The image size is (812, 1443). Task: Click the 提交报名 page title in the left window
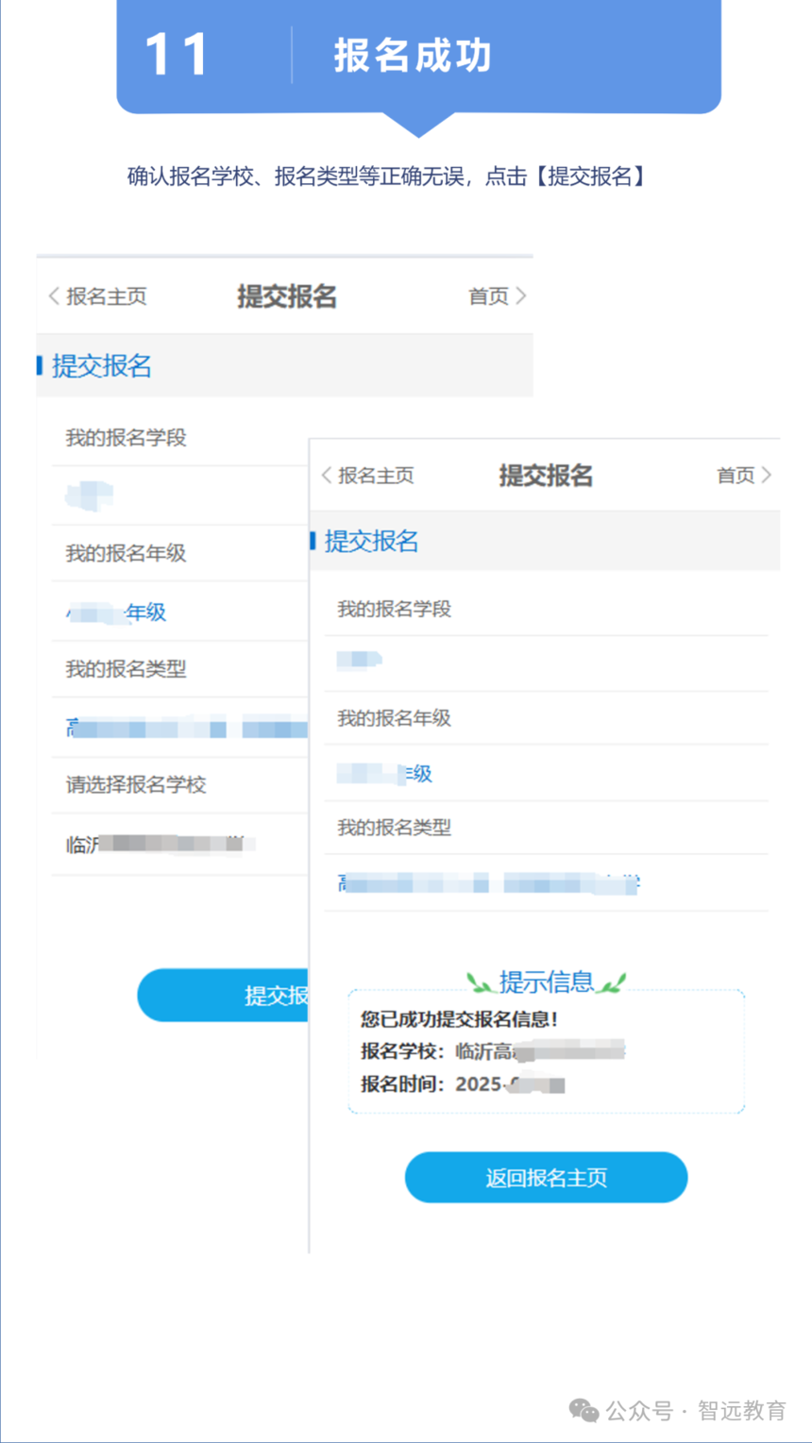[287, 296]
